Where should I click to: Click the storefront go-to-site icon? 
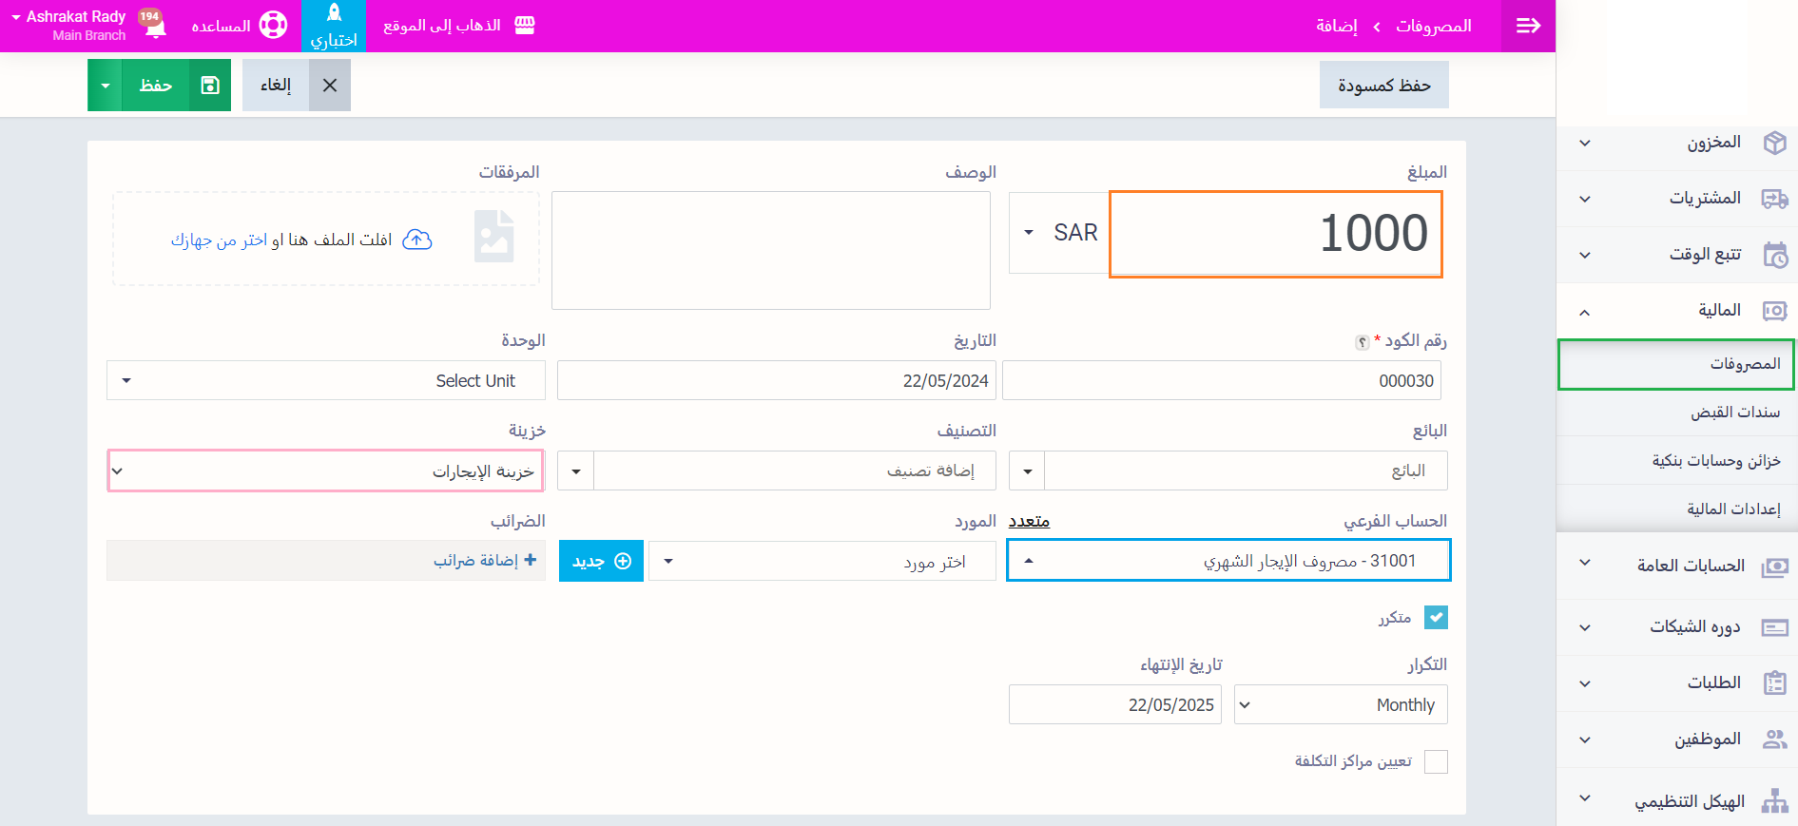point(525,26)
